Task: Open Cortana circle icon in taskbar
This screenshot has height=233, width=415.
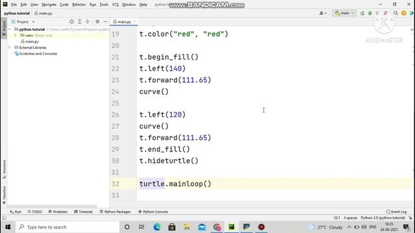Action: tap(127, 227)
